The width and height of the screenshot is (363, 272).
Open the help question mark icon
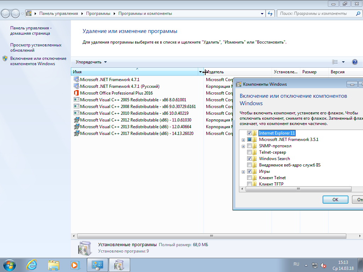coord(354,62)
